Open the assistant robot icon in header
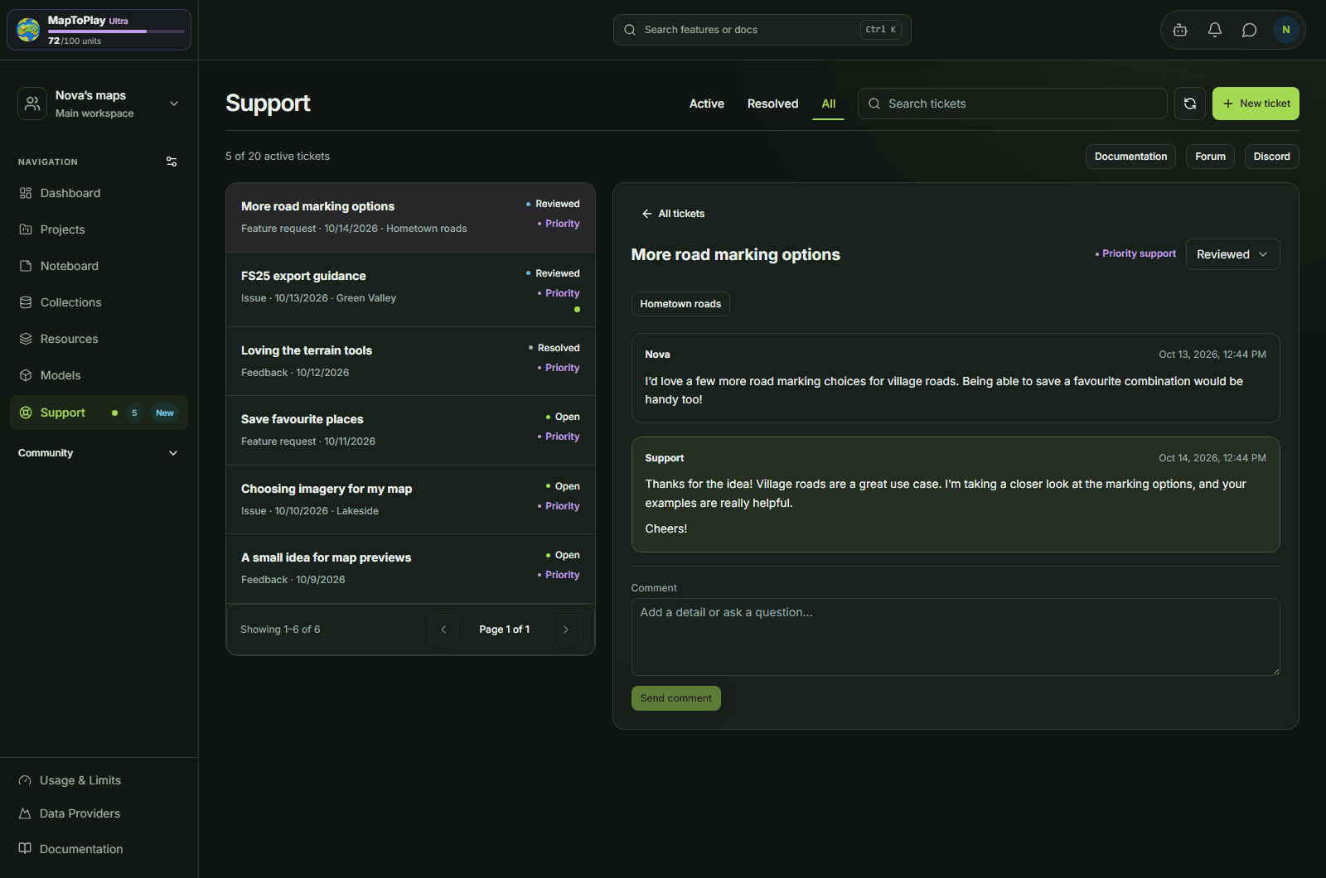This screenshot has width=1326, height=878. coord(1180,30)
